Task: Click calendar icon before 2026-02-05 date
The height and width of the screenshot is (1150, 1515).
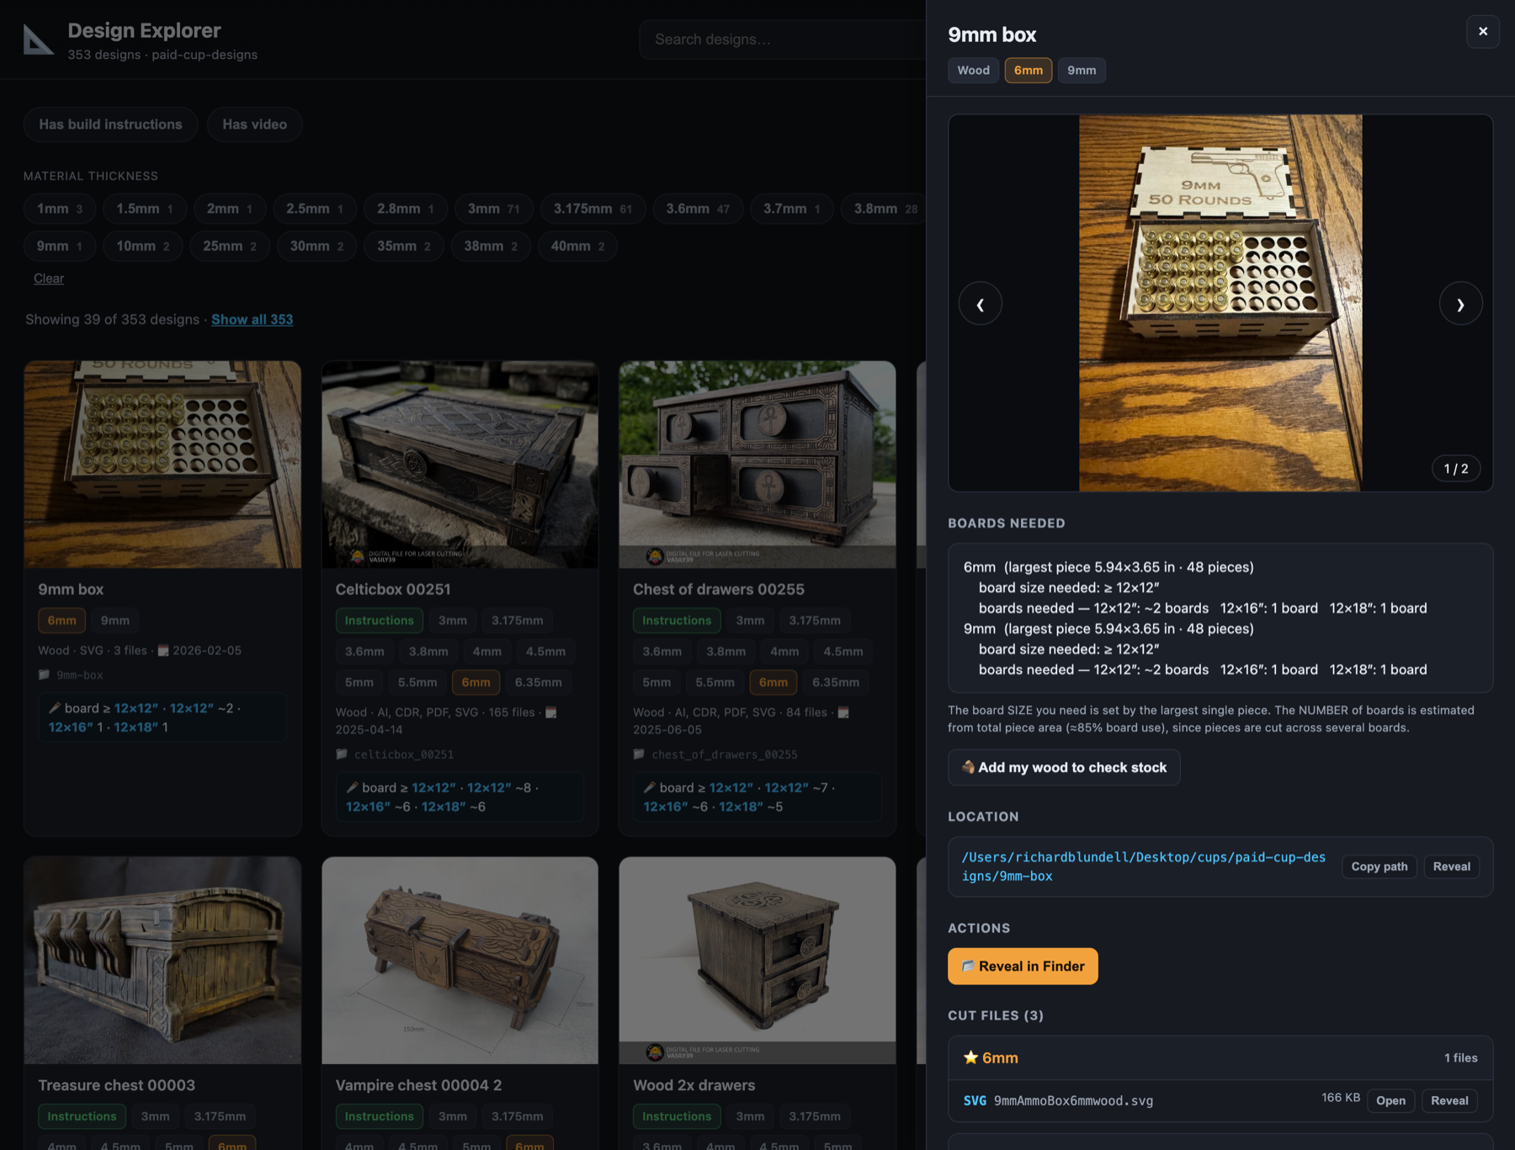Action: [x=163, y=650]
